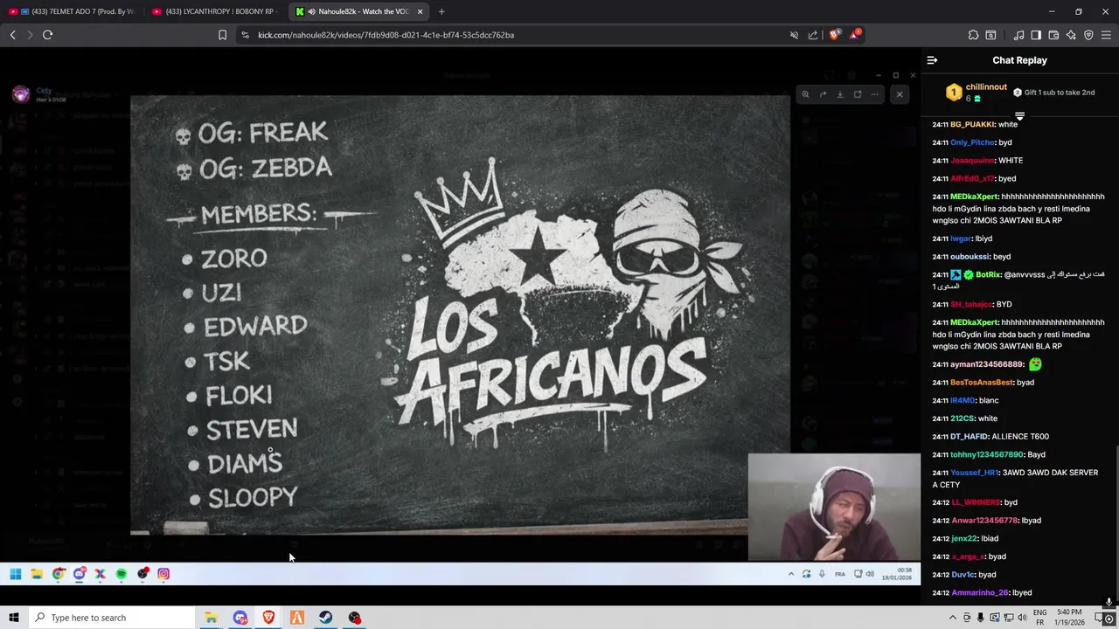Screen dimensions: 1119x629
Task: Click the Ammarinho_26 username in chat
Action: coord(979,593)
